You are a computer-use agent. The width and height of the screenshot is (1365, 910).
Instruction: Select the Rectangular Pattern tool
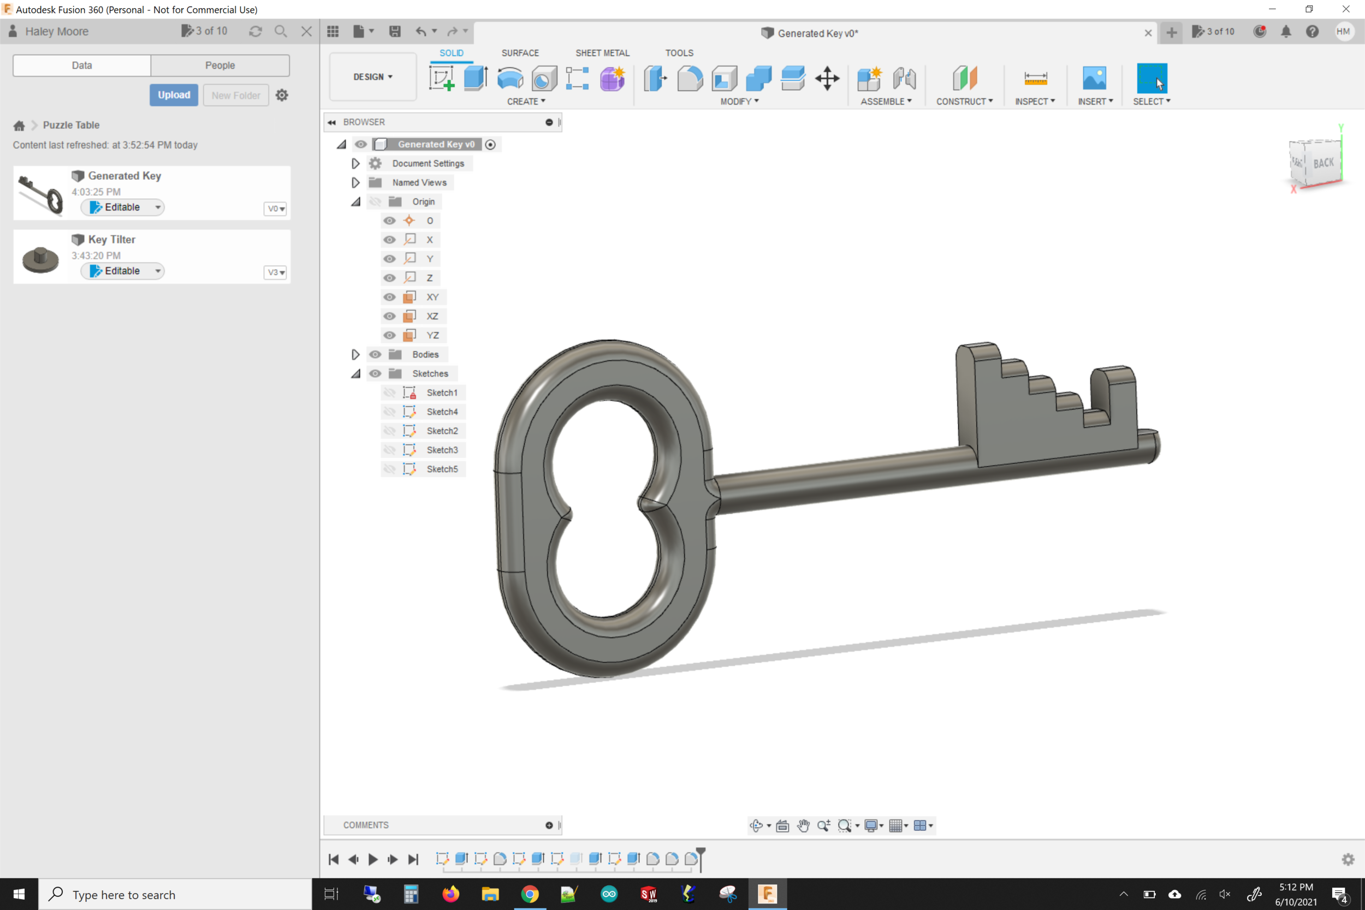coord(578,78)
